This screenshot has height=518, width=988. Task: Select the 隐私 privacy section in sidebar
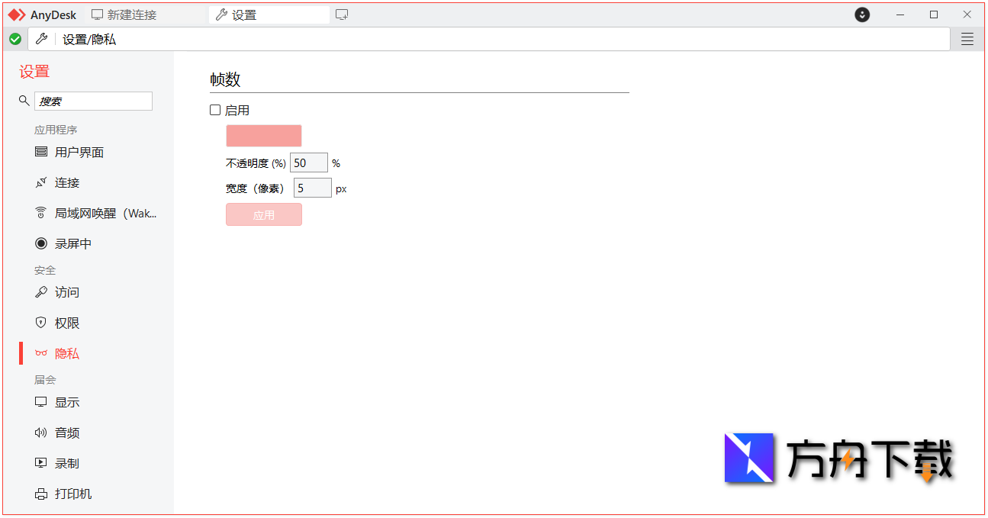(x=66, y=353)
